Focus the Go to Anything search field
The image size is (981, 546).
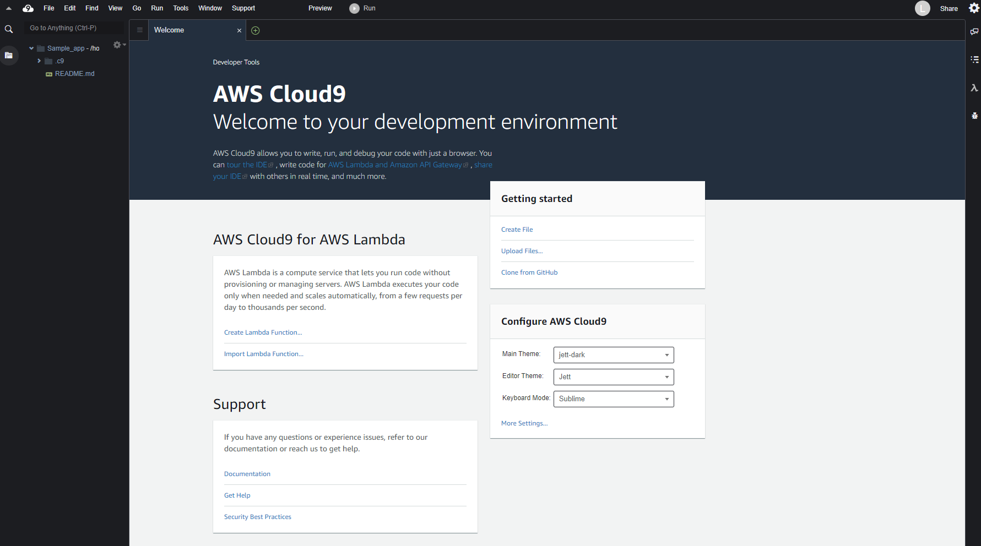click(74, 28)
